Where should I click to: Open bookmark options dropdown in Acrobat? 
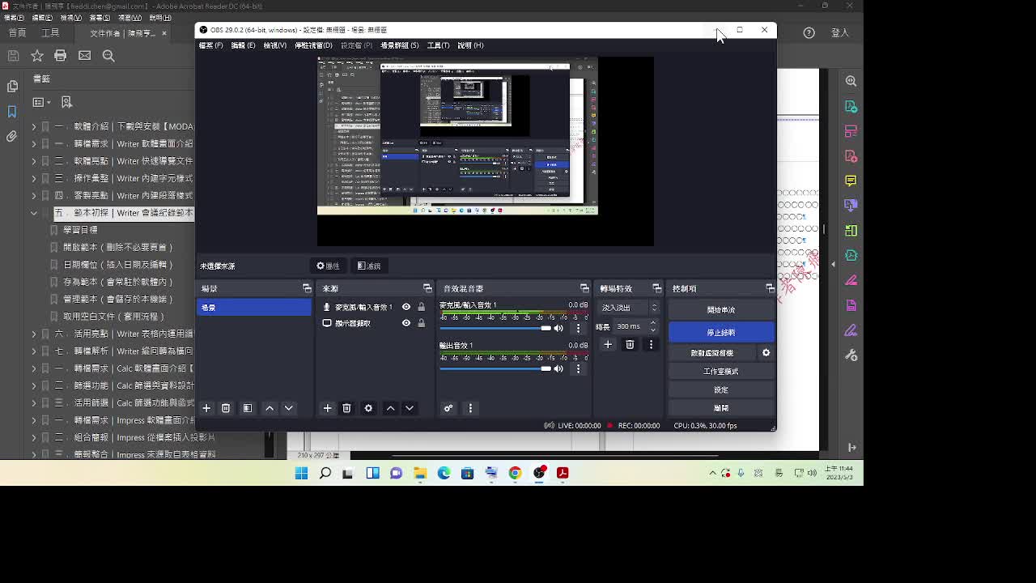click(41, 102)
